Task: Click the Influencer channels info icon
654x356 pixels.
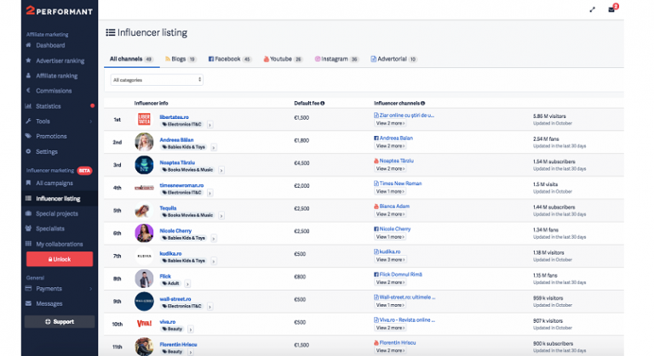Action: [423, 104]
